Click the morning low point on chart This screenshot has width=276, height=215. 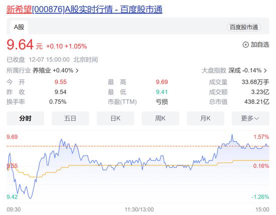(30, 198)
